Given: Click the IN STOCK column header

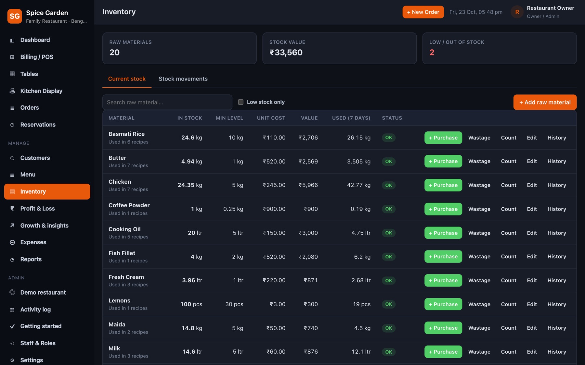Looking at the screenshot, I should coord(190,118).
